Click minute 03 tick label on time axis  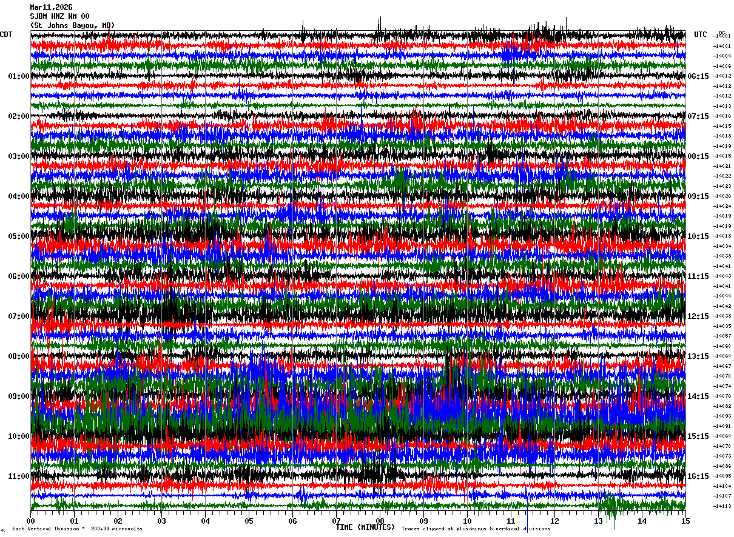tap(161, 521)
